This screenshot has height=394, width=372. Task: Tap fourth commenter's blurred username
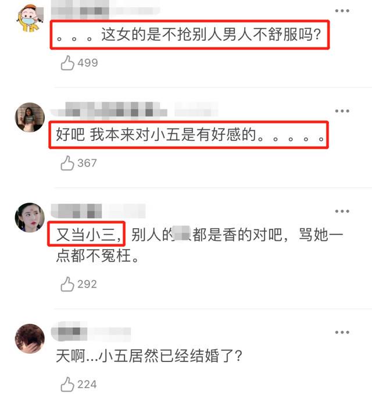(91, 331)
